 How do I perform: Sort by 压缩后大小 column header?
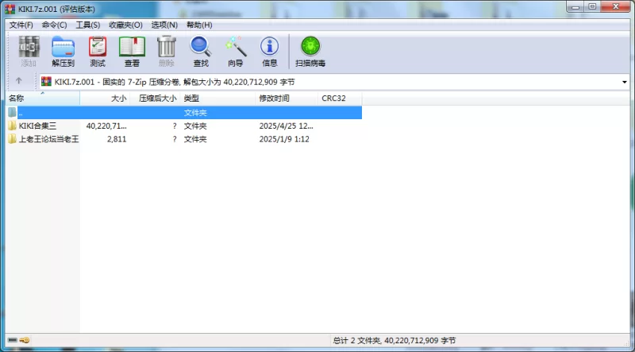155,99
